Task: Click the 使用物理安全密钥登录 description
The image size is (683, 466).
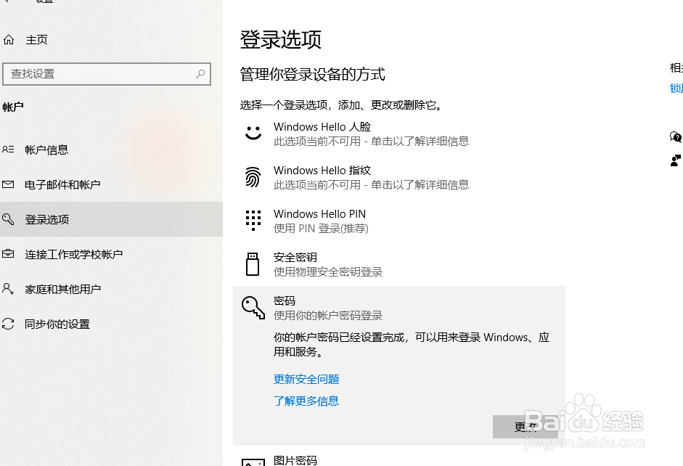Action: point(328,271)
